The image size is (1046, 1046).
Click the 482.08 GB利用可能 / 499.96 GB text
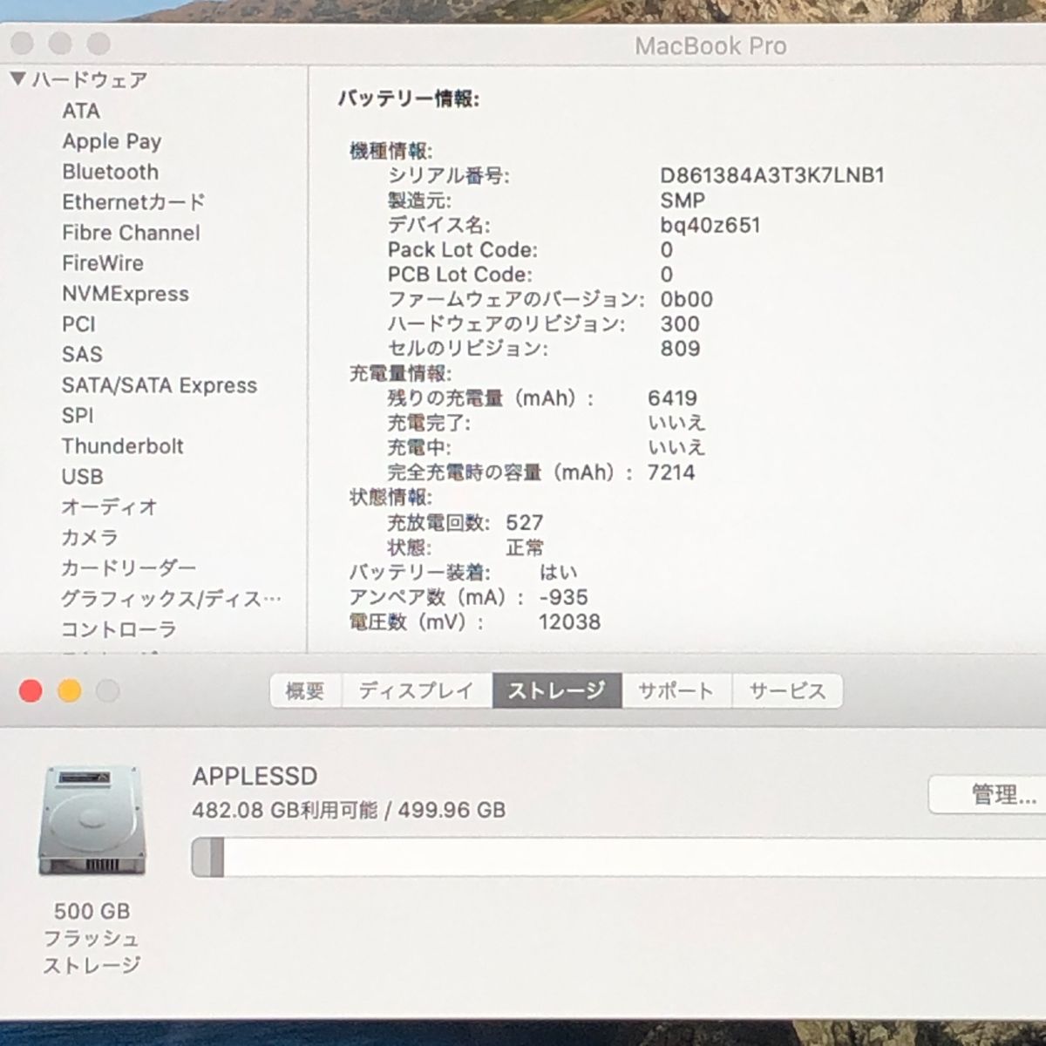(349, 810)
